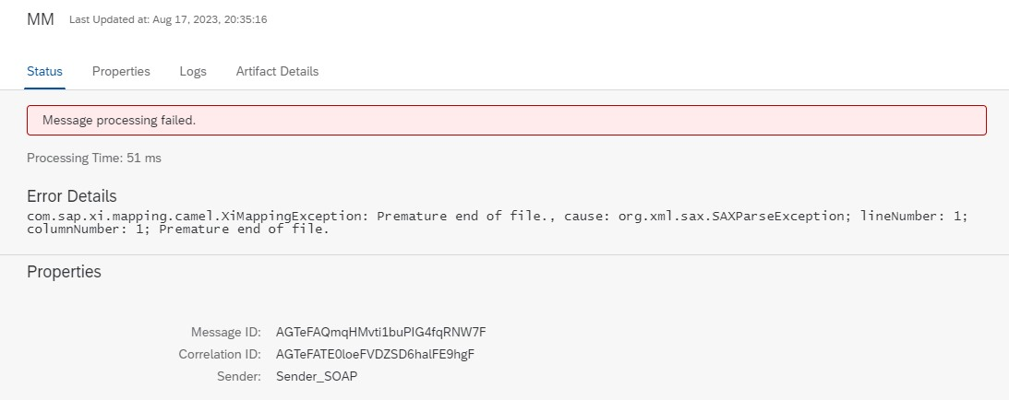Screen dimensions: 1009x400
Task: Click the Properties section heading
Action: 65,272
